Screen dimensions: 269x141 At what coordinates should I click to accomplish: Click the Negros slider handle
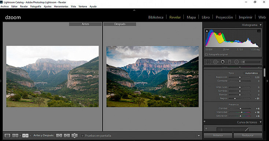click(x=235, y=99)
